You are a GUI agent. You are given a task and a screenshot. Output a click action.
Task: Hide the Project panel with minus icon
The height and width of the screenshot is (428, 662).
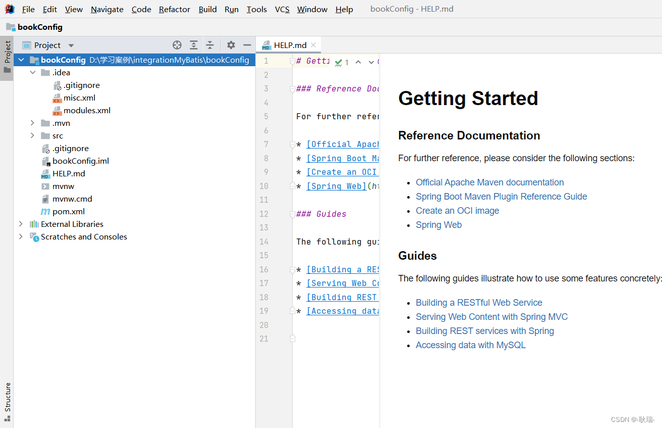click(247, 45)
